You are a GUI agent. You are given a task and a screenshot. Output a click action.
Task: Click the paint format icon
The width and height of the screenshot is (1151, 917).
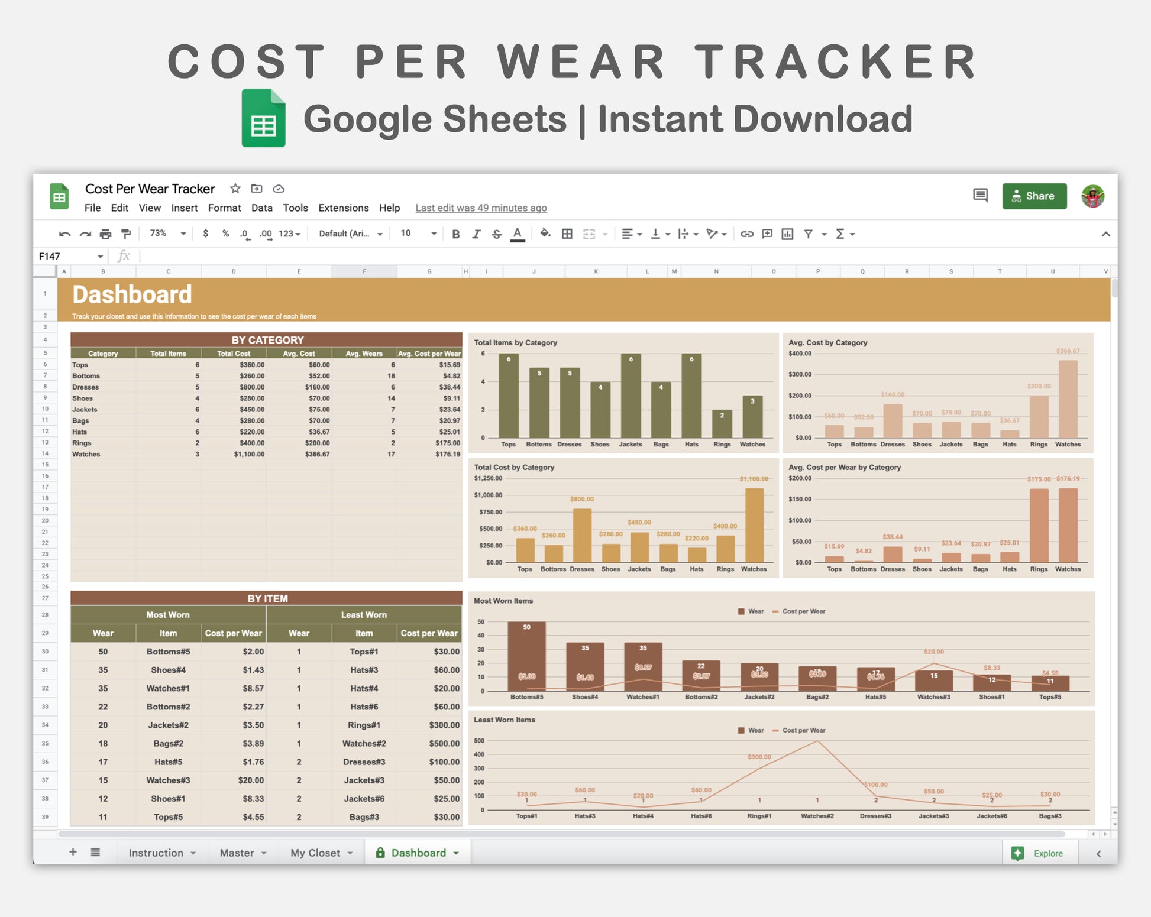(x=126, y=234)
